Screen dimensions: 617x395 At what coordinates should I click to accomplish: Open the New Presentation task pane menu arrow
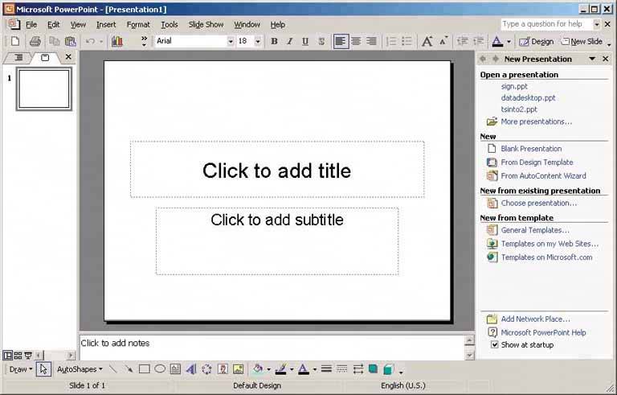coord(592,59)
